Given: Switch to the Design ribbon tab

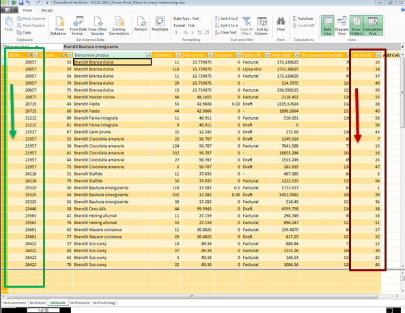Looking at the screenshot, I should (x=47, y=10).
